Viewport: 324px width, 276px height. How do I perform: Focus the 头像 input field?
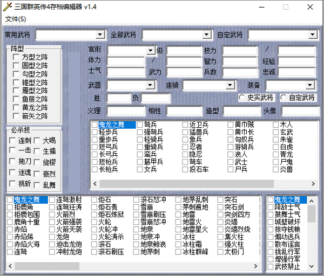click(x=300, y=111)
